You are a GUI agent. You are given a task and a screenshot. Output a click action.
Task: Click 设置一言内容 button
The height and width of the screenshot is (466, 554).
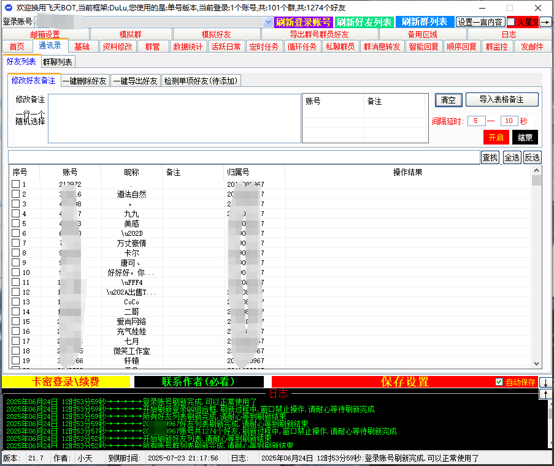click(x=480, y=22)
